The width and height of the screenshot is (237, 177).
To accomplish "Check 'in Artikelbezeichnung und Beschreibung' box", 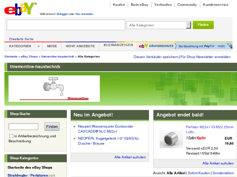I will 11,136.
